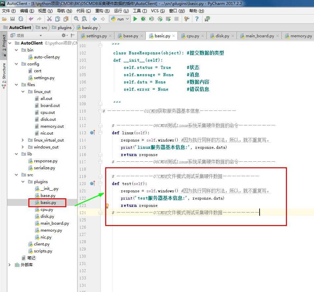The height and width of the screenshot is (292, 314).
Task: Open the 重构 (R) menu
Action: click(102, 11)
